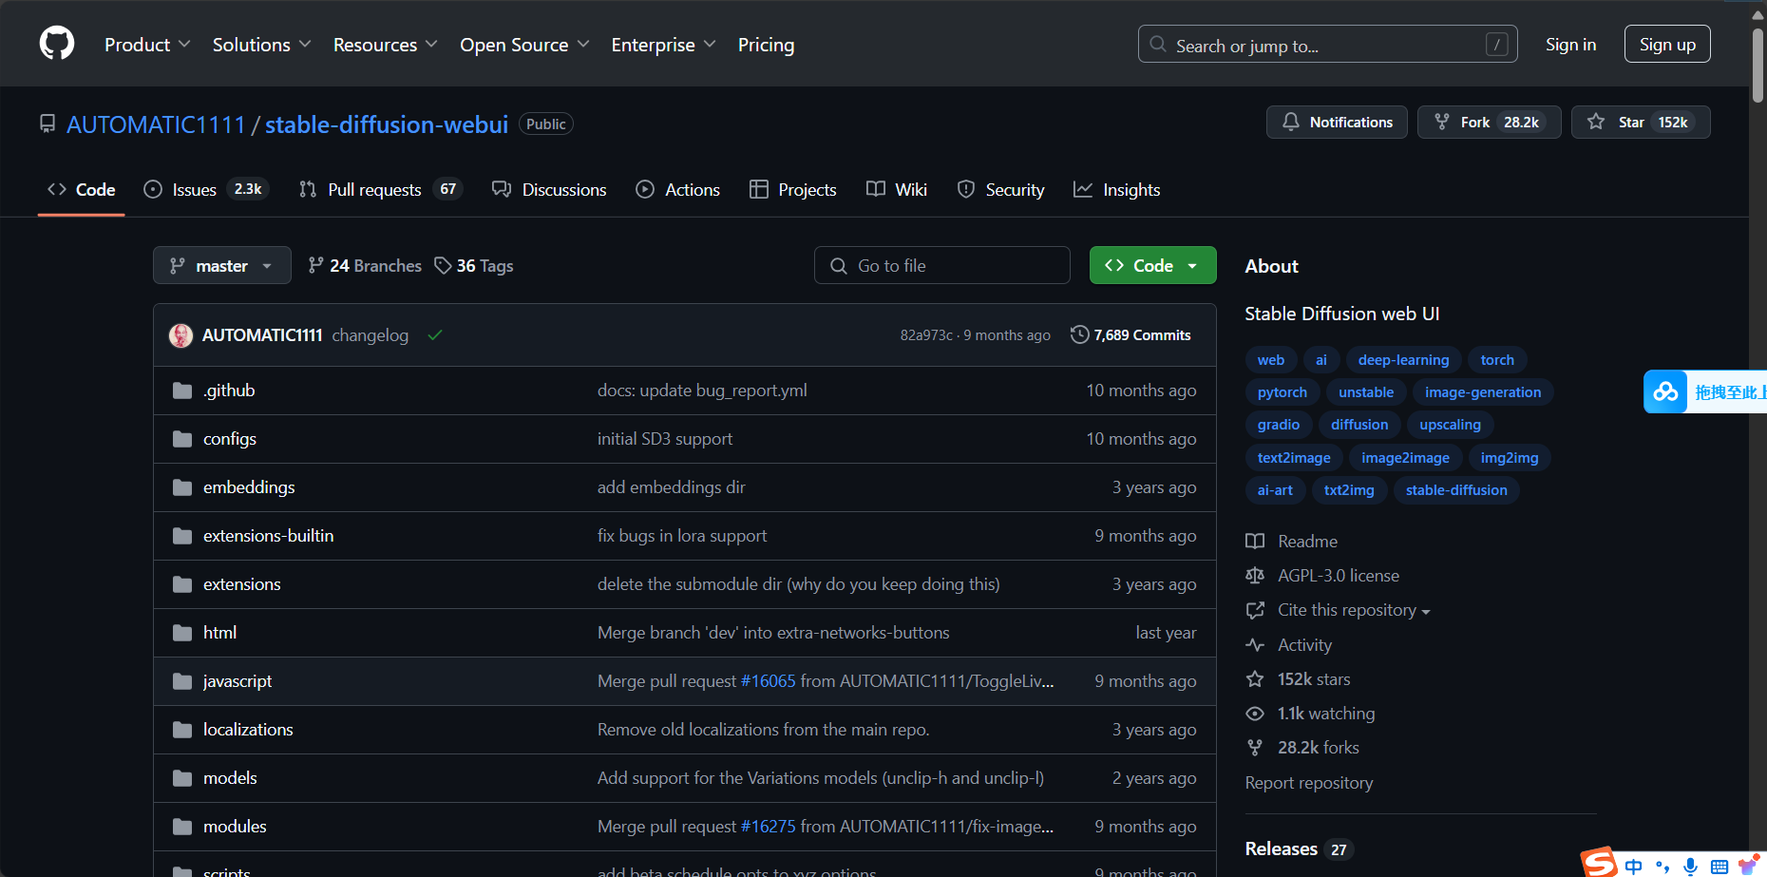Expand the Product menu
The height and width of the screenshot is (877, 1767).
(147, 45)
